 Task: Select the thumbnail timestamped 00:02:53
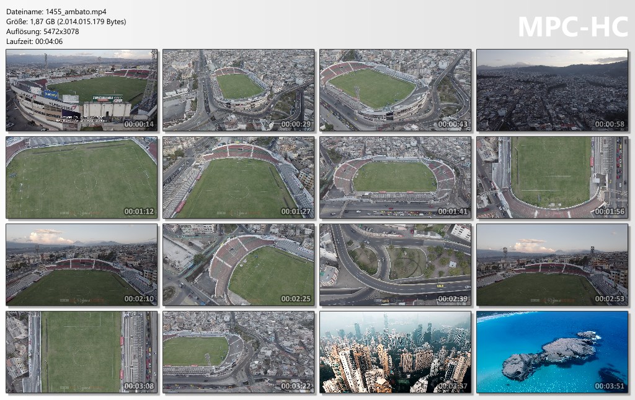pyautogui.click(x=552, y=265)
